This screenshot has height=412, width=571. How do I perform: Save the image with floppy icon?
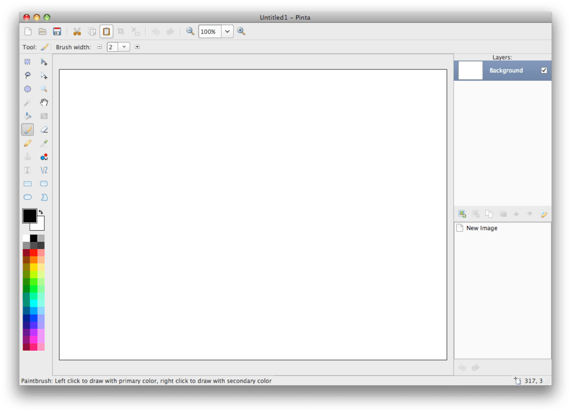pyautogui.click(x=57, y=32)
